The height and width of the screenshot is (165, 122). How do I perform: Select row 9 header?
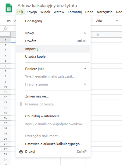pyautogui.click(x=5, y=82)
